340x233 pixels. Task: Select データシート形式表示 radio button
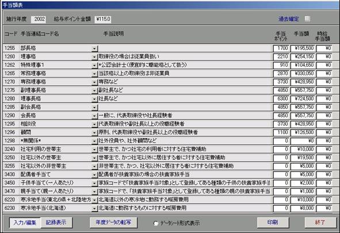[155, 223]
